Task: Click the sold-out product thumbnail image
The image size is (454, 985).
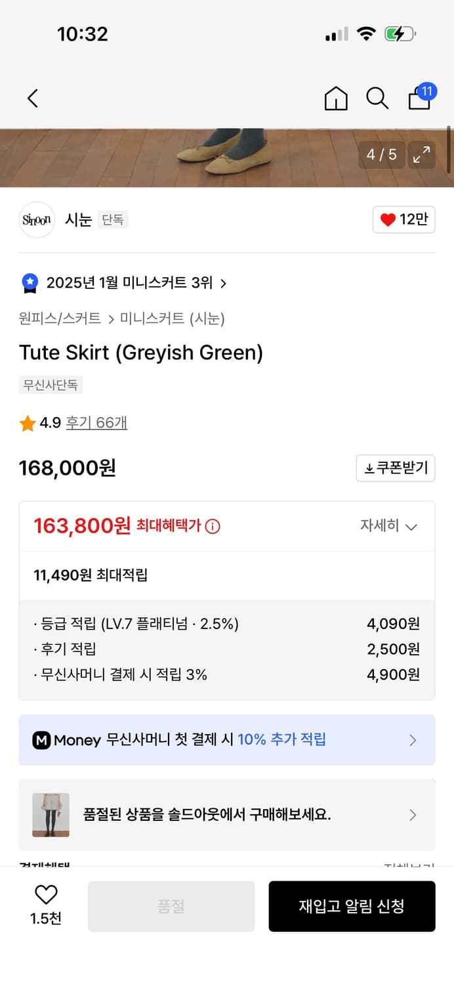Action: pyautogui.click(x=50, y=815)
